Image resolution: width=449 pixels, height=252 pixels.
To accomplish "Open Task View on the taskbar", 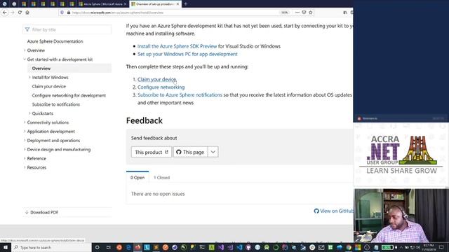I will click(109, 247).
